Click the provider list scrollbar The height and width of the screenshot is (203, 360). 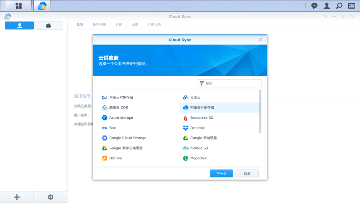tap(260, 111)
